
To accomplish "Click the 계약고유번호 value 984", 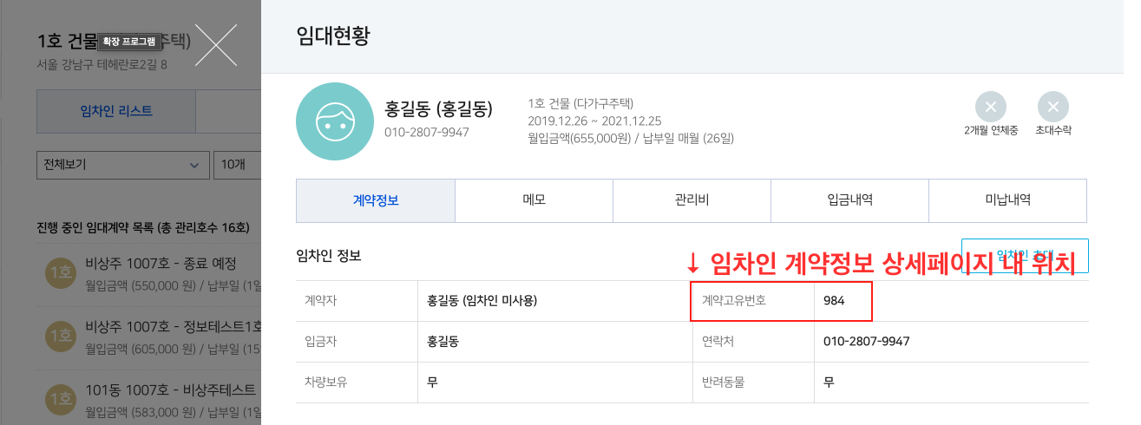I will [x=835, y=301].
